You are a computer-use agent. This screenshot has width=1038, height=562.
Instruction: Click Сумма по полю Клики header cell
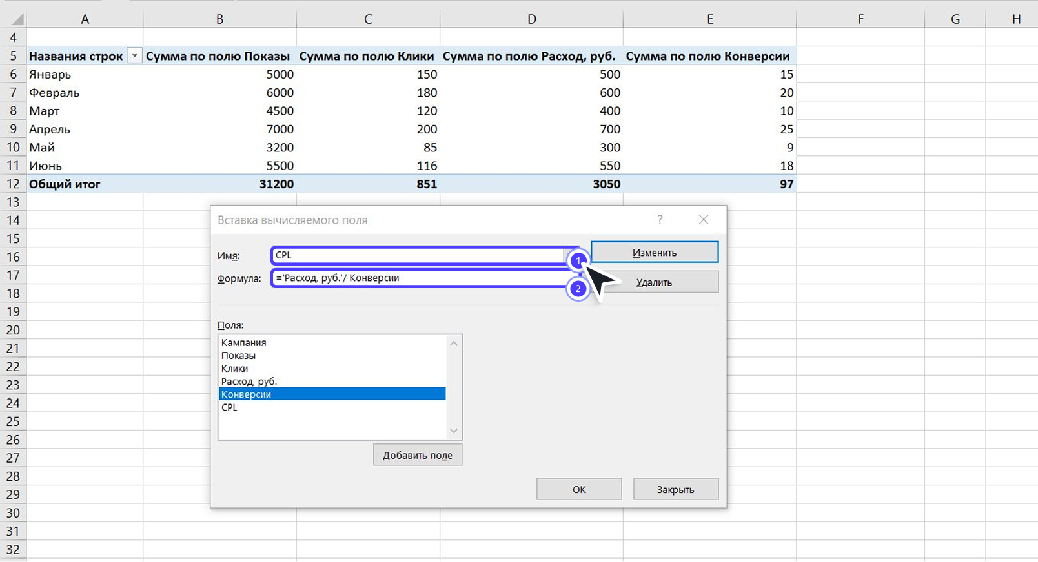coord(368,56)
